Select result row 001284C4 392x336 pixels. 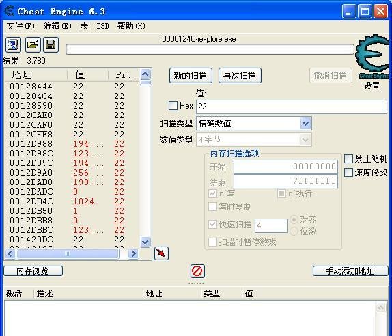[72, 96]
